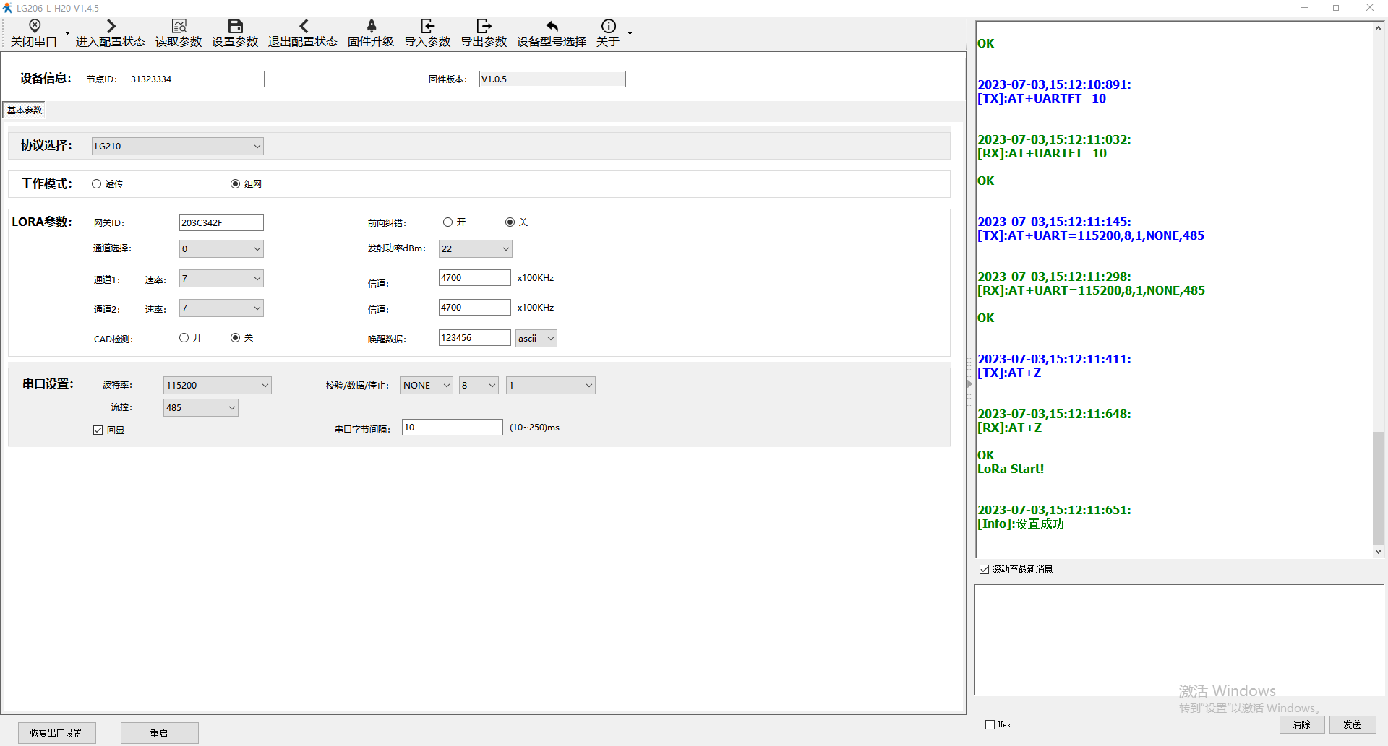
Task: Open data bits 8 dropdown
Action: (x=479, y=386)
